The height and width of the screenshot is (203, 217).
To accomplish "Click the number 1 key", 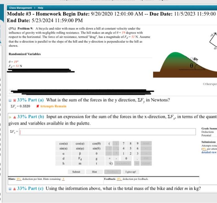I will [123, 154].
